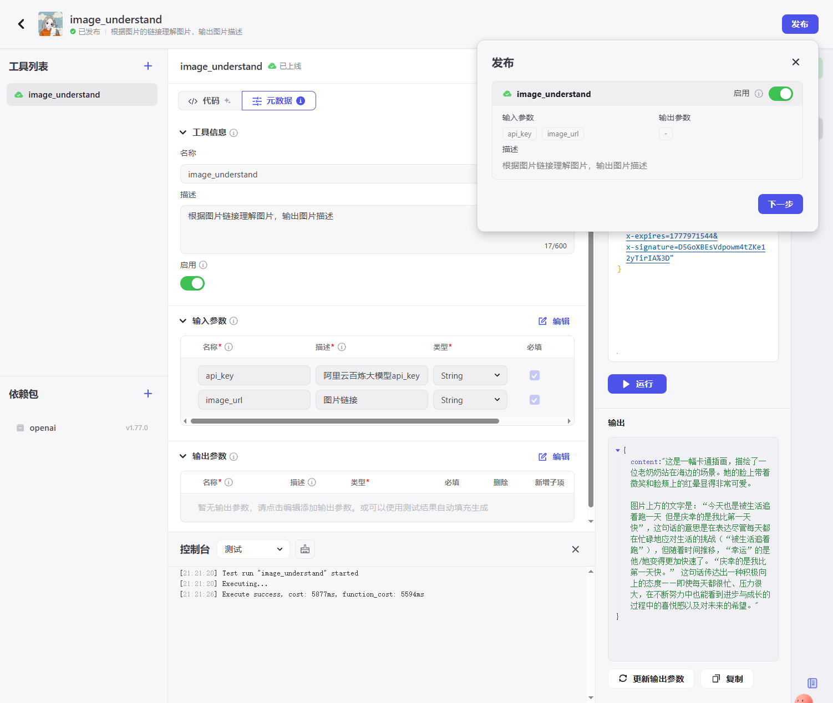Click the 更新输出参数 button
Image resolution: width=833 pixels, height=703 pixels.
point(651,679)
